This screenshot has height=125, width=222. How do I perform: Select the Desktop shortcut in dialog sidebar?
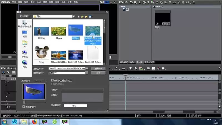25,34
